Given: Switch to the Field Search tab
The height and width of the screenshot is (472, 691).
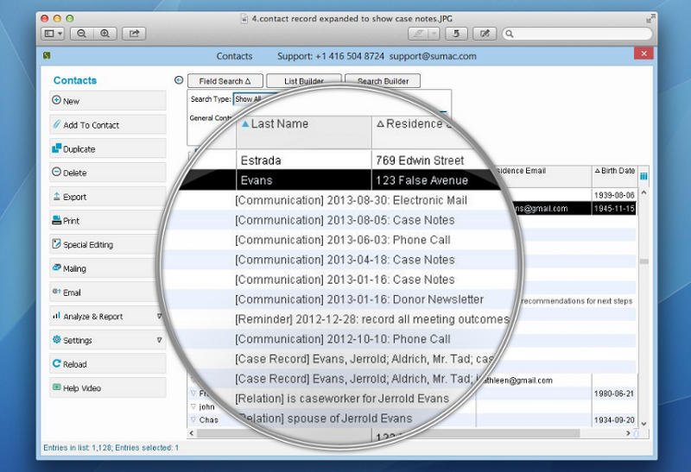Looking at the screenshot, I should click(x=225, y=81).
